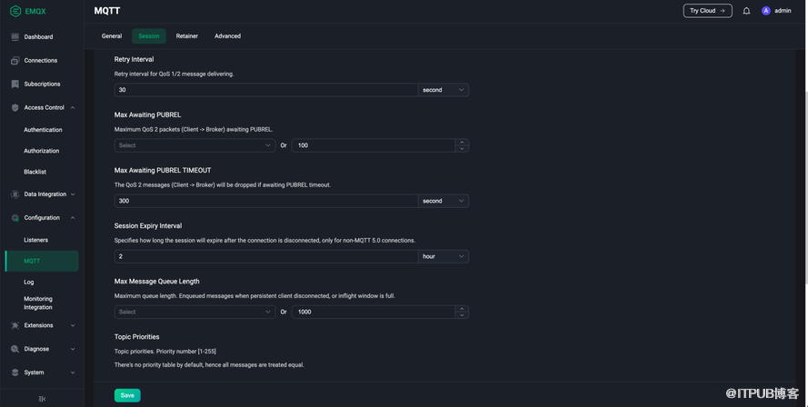This screenshot has width=808, height=407.
Task: Collapse the sidebar with the bottom icon
Action: click(x=42, y=399)
